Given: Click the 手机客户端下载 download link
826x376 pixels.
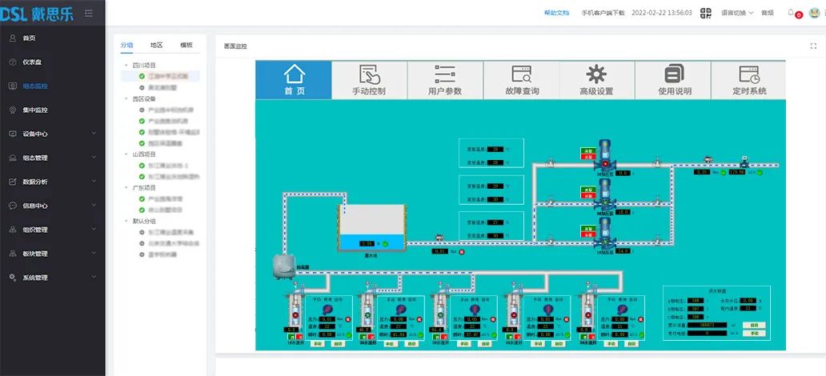Looking at the screenshot, I should [x=602, y=13].
